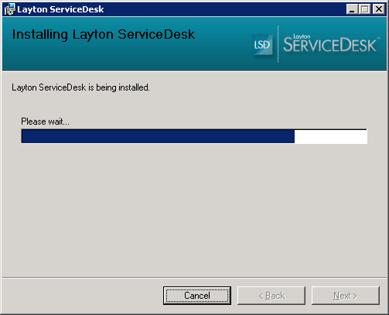389x315 pixels.
Task: Close the installer window
Action: tap(379, 9)
